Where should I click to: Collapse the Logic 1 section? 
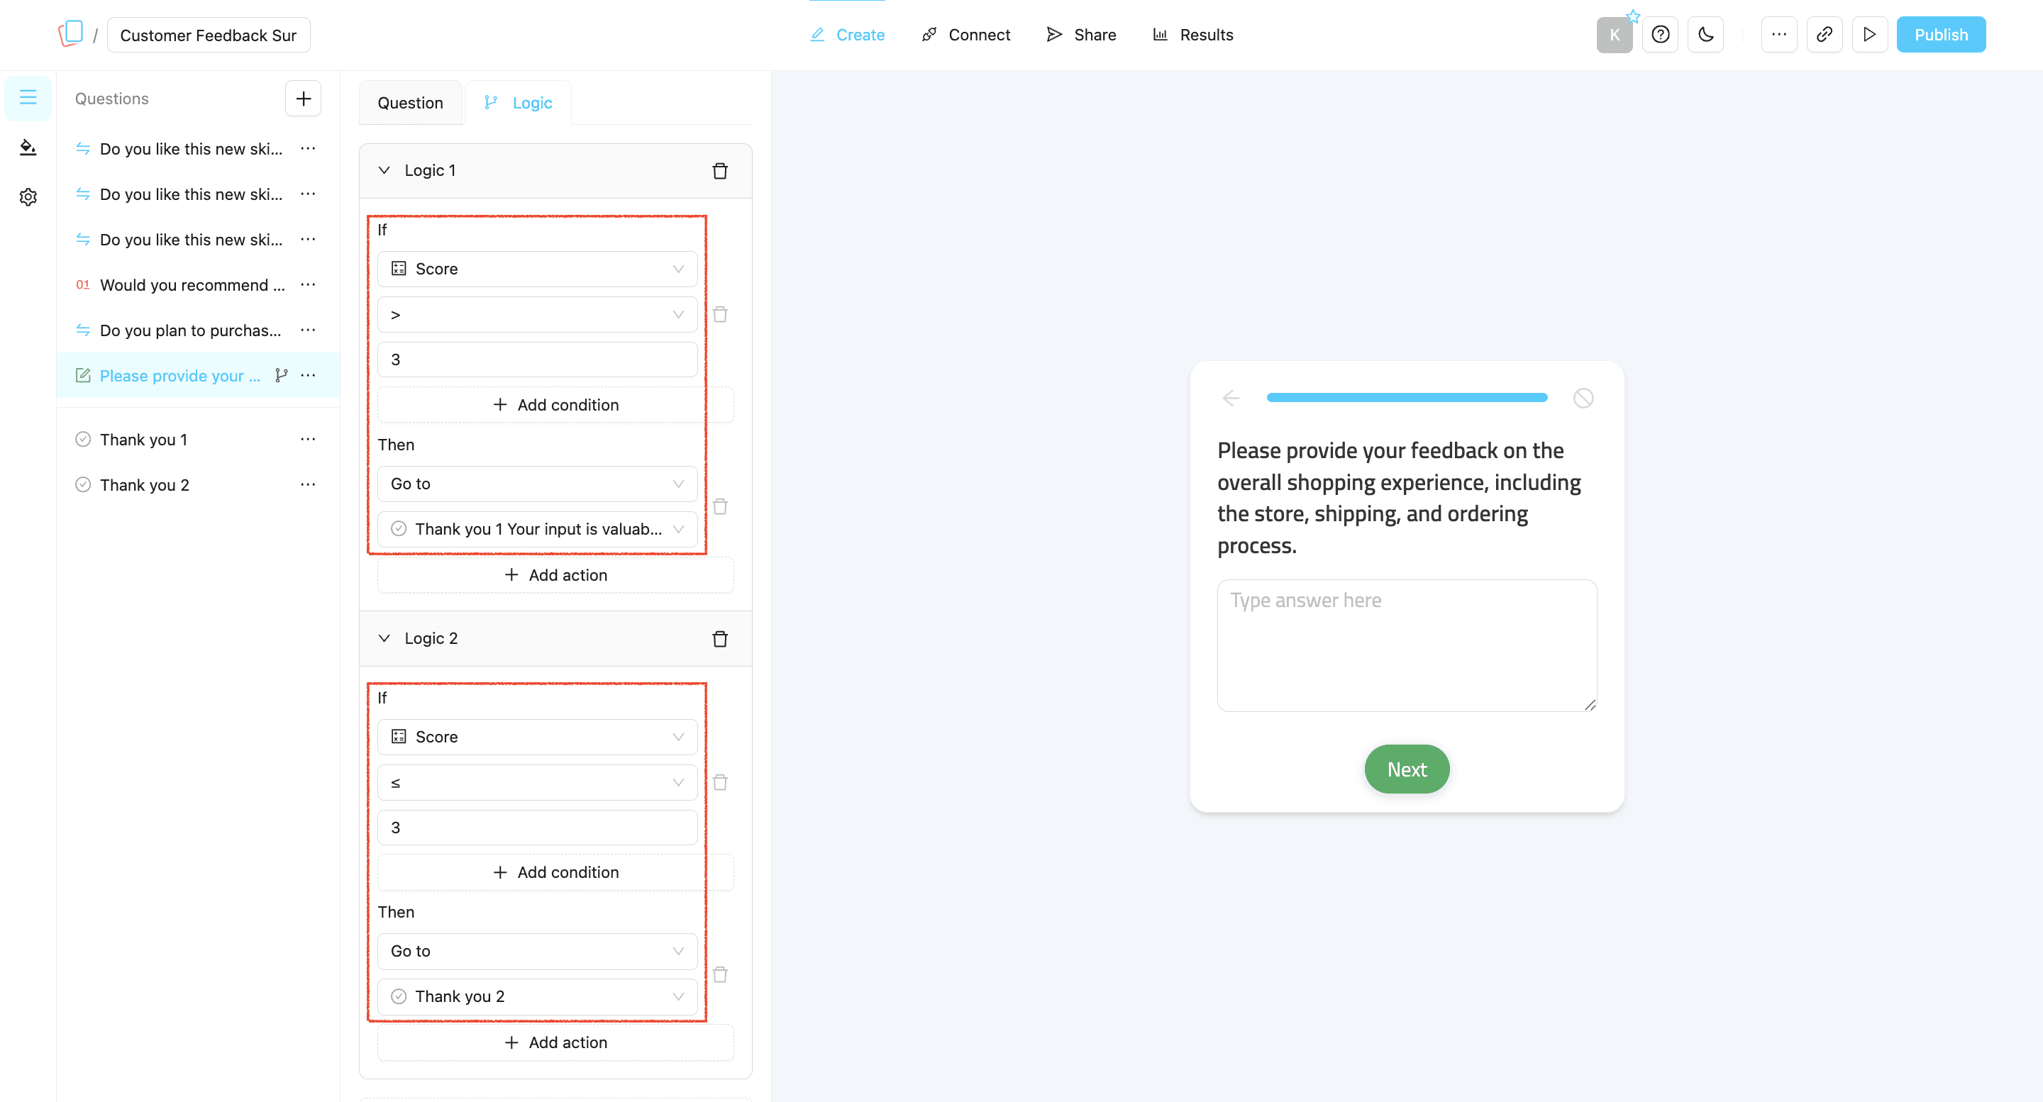tap(384, 170)
